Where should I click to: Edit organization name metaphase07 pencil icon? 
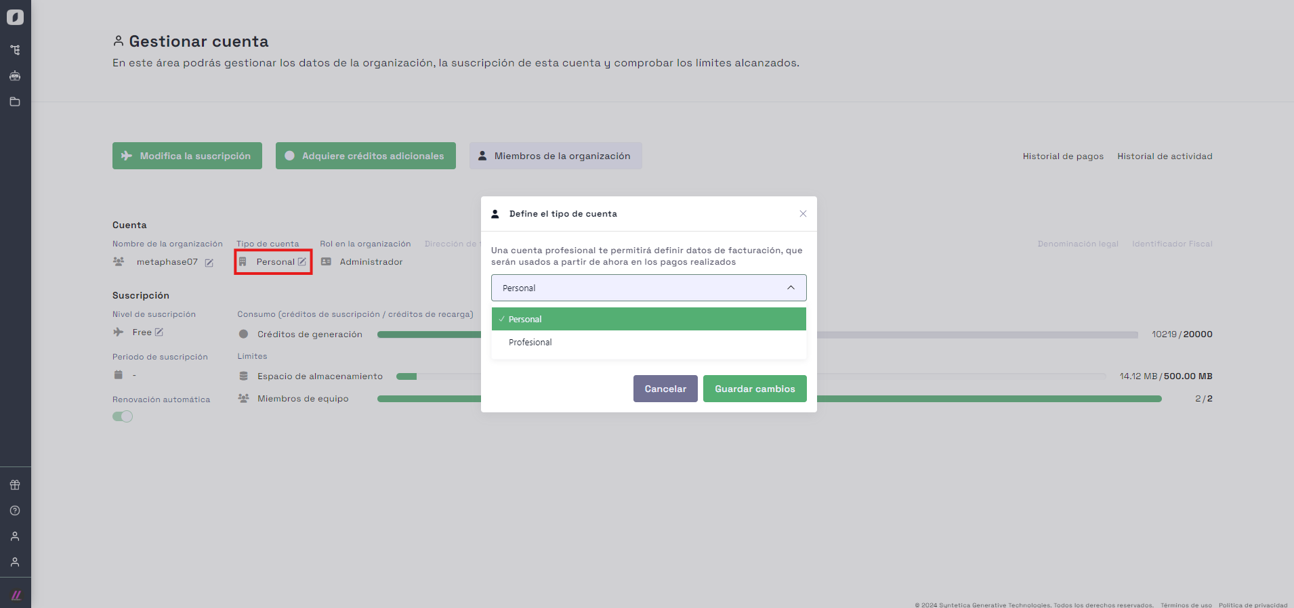pyautogui.click(x=209, y=263)
